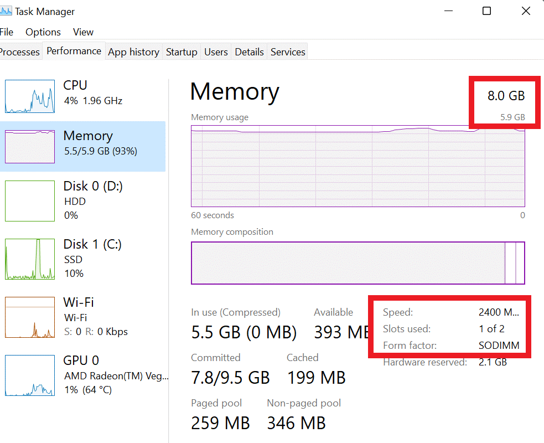Click the Memory composition bar
The width and height of the screenshot is (544, 443).
(358, 263)
